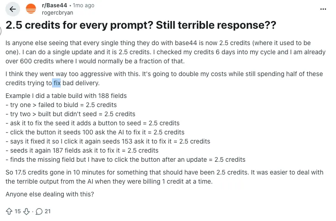Click the "finds the missing field" line
This screenshot has height=221, width=336.
coord(125,159)
